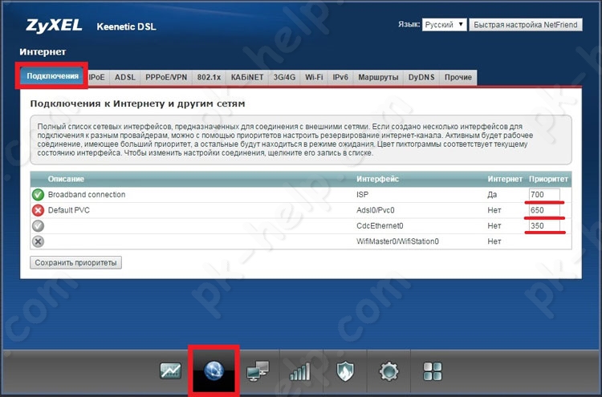Click the Нет value in CdcEthernet0 row

[494, 226]
